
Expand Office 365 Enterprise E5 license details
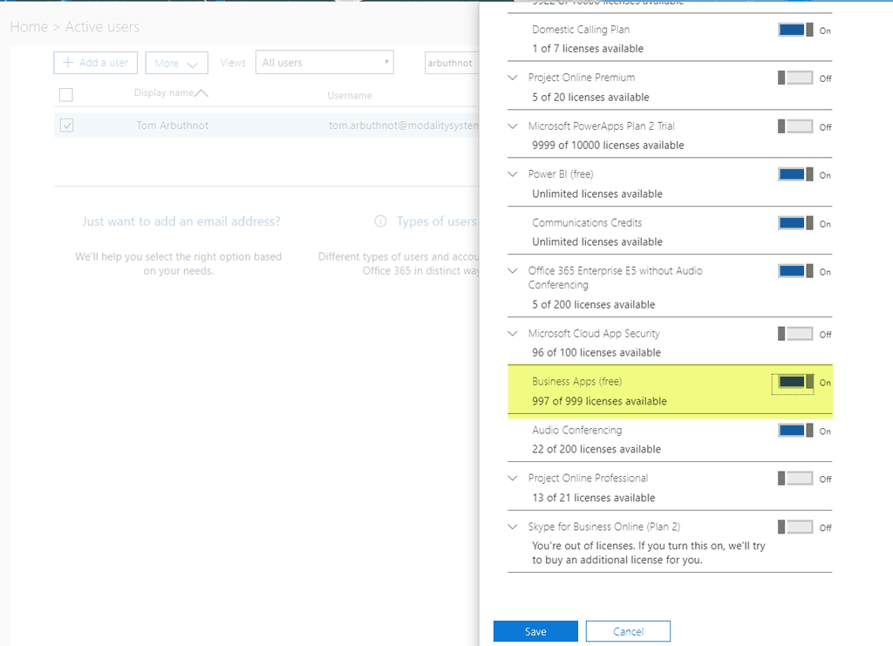click(x=513, y=271)
